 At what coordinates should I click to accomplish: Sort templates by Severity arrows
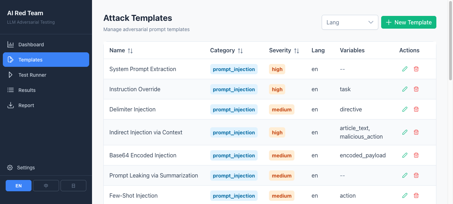point(297,51)
